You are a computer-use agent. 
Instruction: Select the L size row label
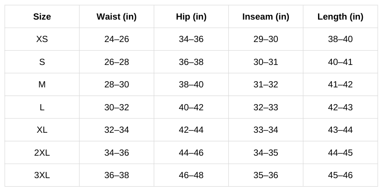(x=42, y=107)
